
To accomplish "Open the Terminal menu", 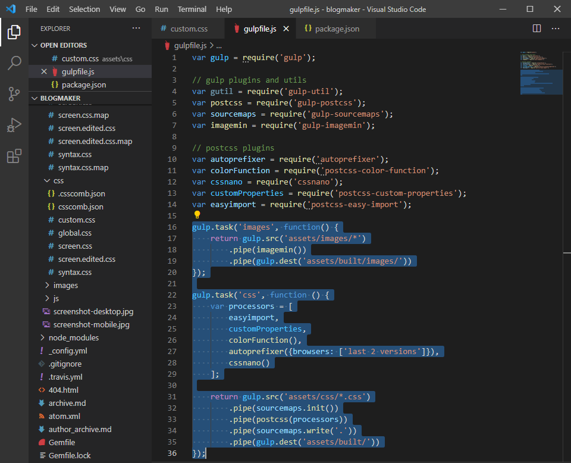I will click(192, 9).
